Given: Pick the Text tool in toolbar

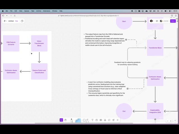Looking at the screenshot, I should [92, 120].
